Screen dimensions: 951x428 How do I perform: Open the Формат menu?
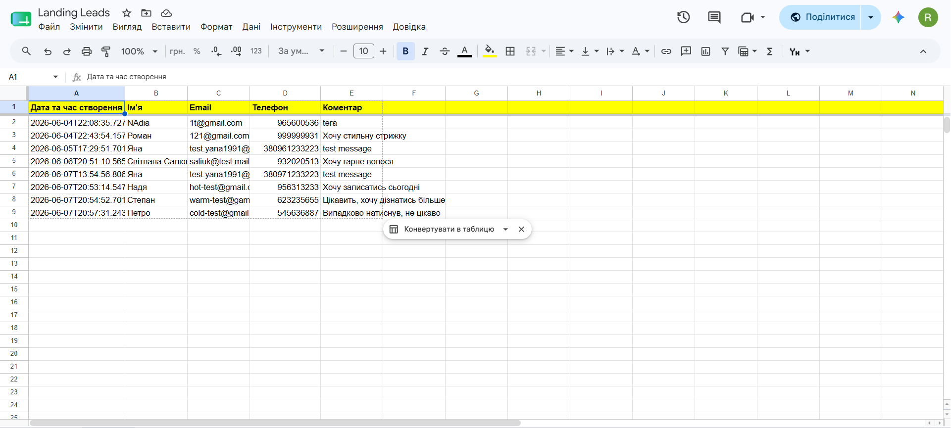(x=216, y=27)
